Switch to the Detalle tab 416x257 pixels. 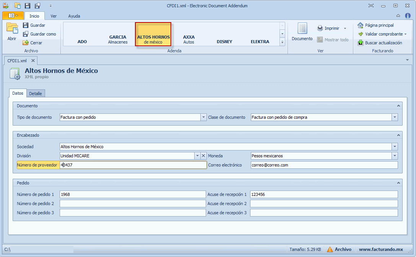(x=35, y=94)
